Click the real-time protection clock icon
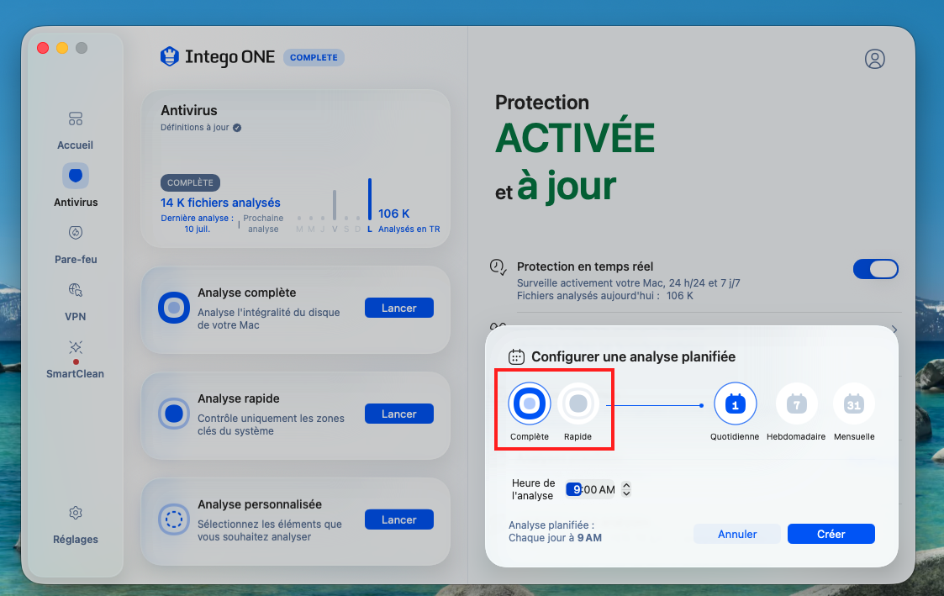Image resolution: width=944 pixels, height=596 pixels. point(498,266)
